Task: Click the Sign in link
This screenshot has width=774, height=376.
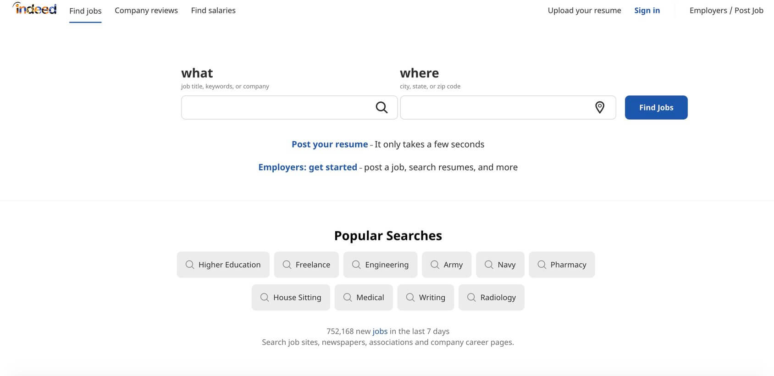Action: (647, 11)
